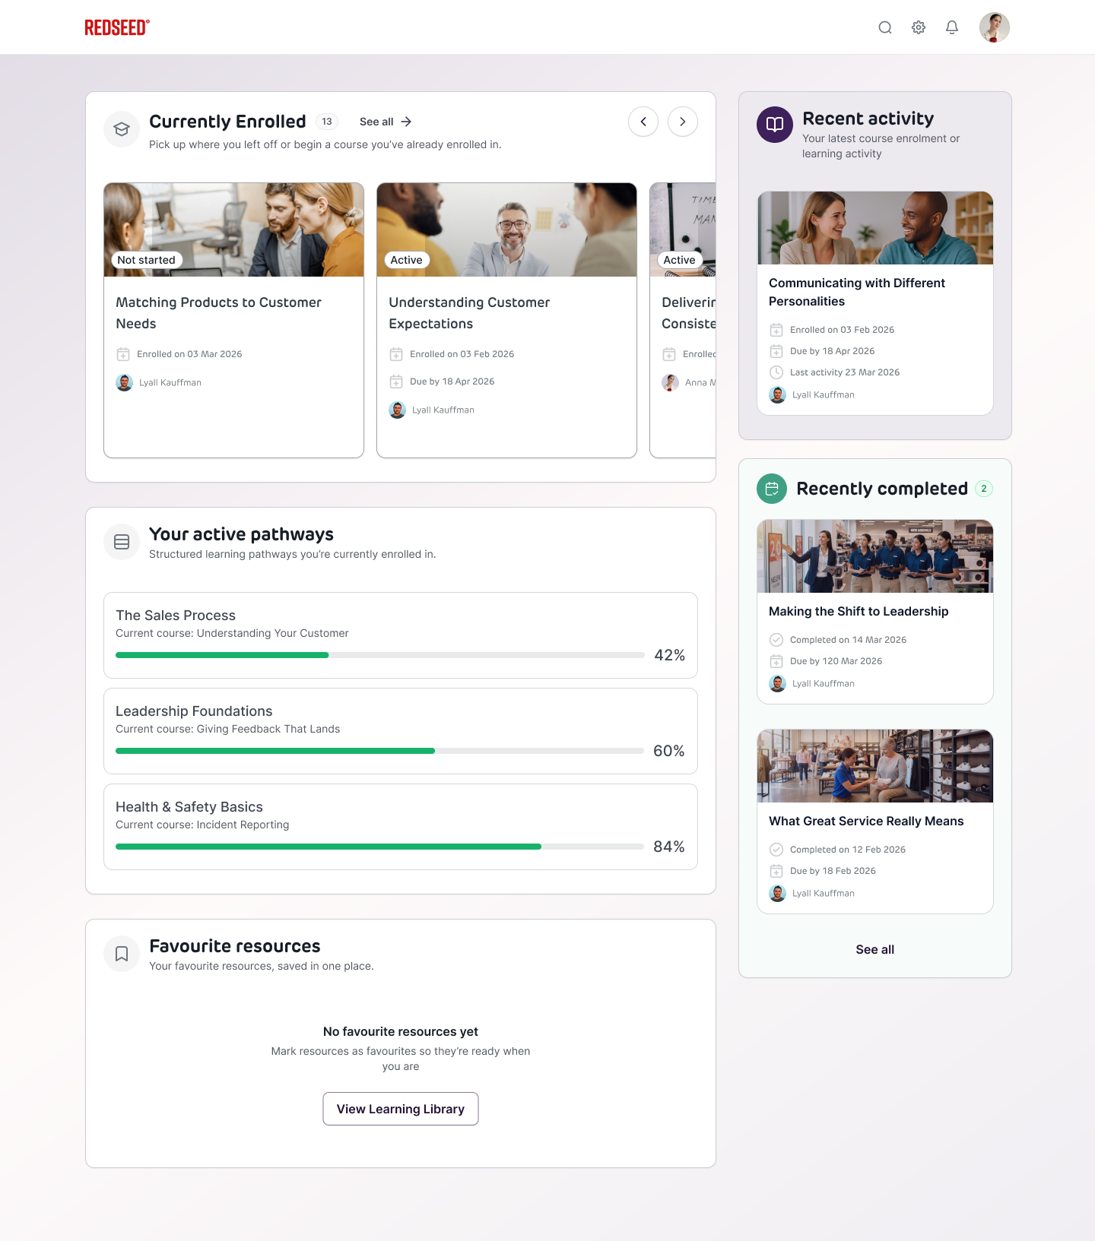
Task: Click the 2 count badge by Recently completed
Action: [984, 489]
